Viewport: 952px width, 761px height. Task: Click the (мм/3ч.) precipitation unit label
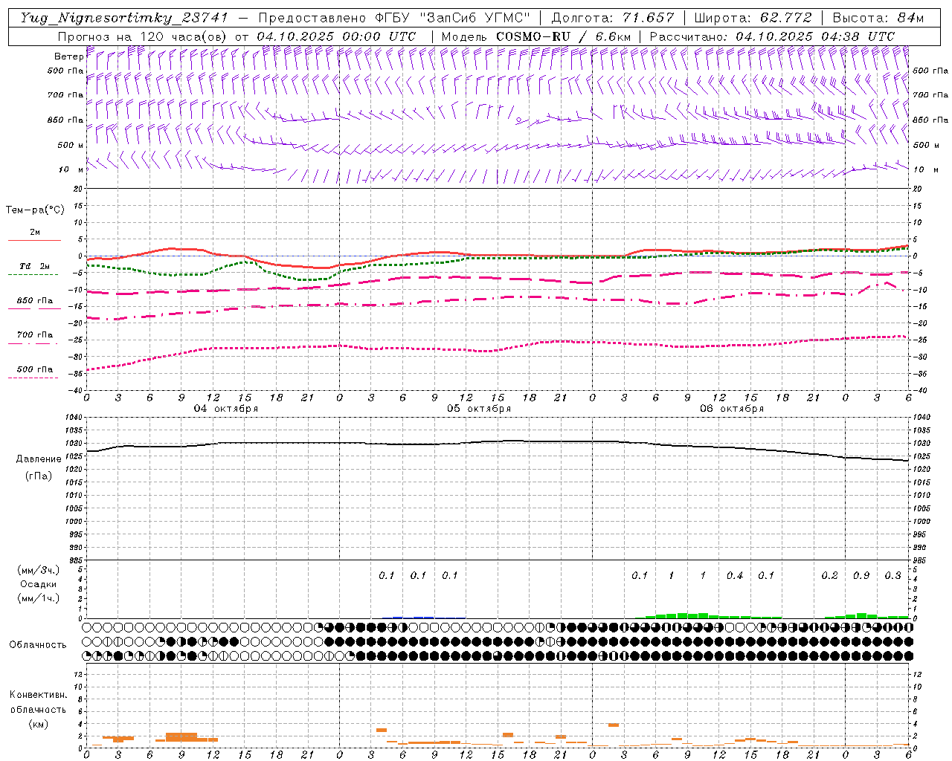click(x=38, y=570)
